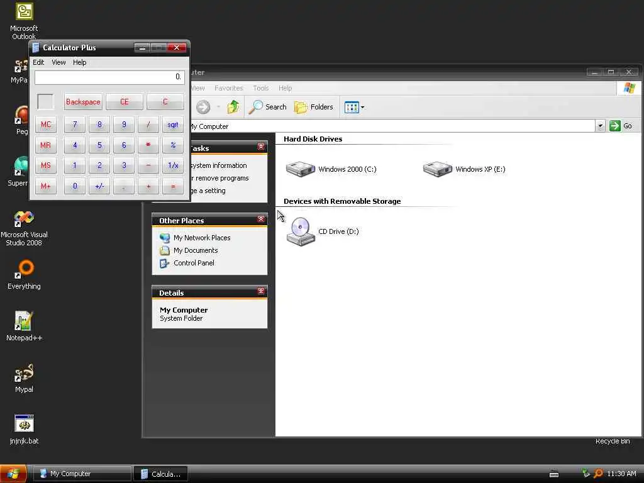Click digit 5 in Calculator
Viewport: 644px width, 483px height.
click(99, 145)
